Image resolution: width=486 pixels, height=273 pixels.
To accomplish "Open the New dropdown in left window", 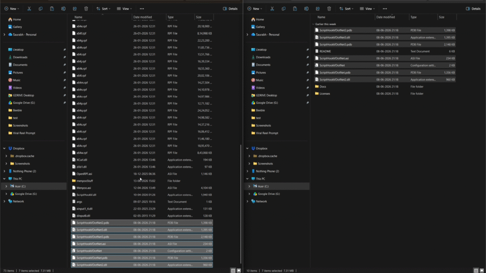I will point(11,9).
